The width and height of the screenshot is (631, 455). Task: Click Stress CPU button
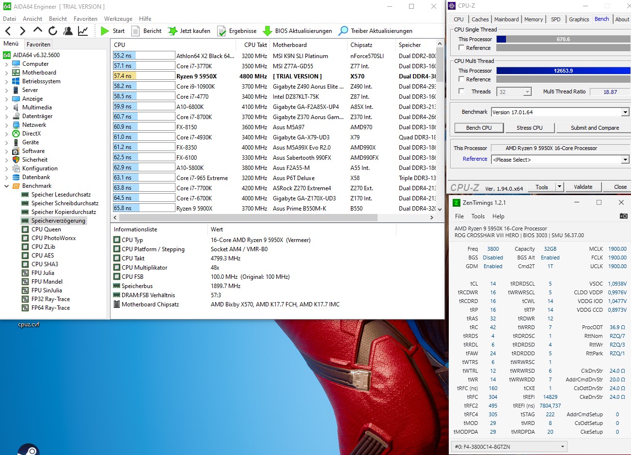pos(530,128)
